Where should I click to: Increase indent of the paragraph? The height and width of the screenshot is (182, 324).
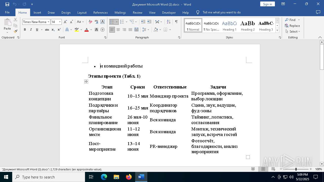pos(149,22)
